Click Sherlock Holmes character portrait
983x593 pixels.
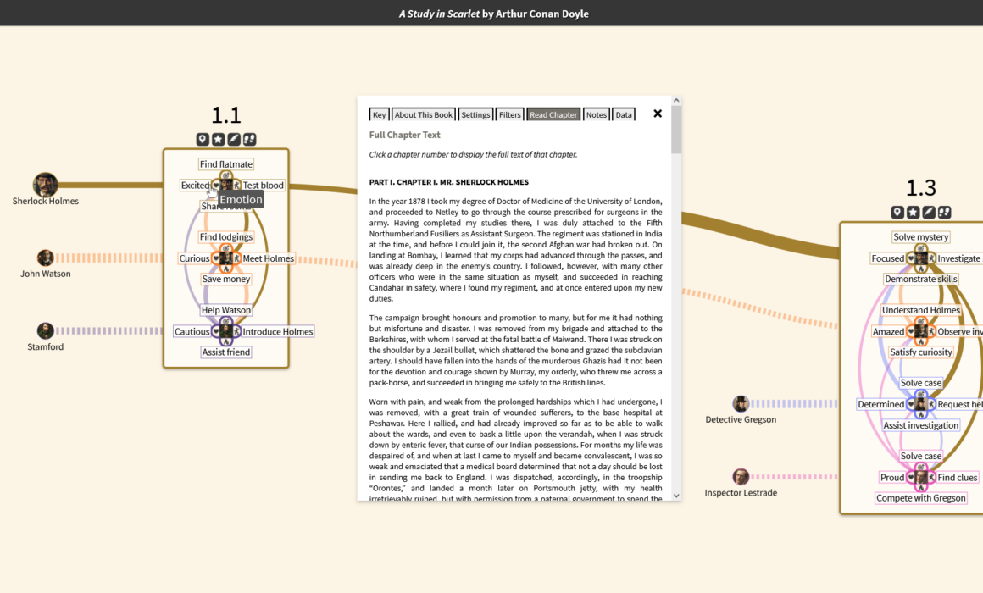[x=45, y=185]
